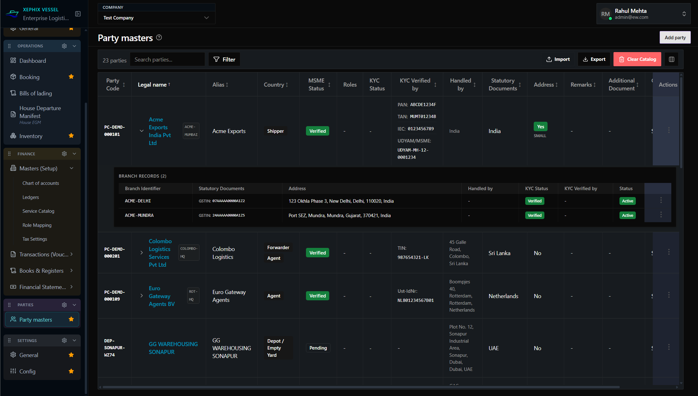
Task: Open the Filter button
Action: pos(224,59)
